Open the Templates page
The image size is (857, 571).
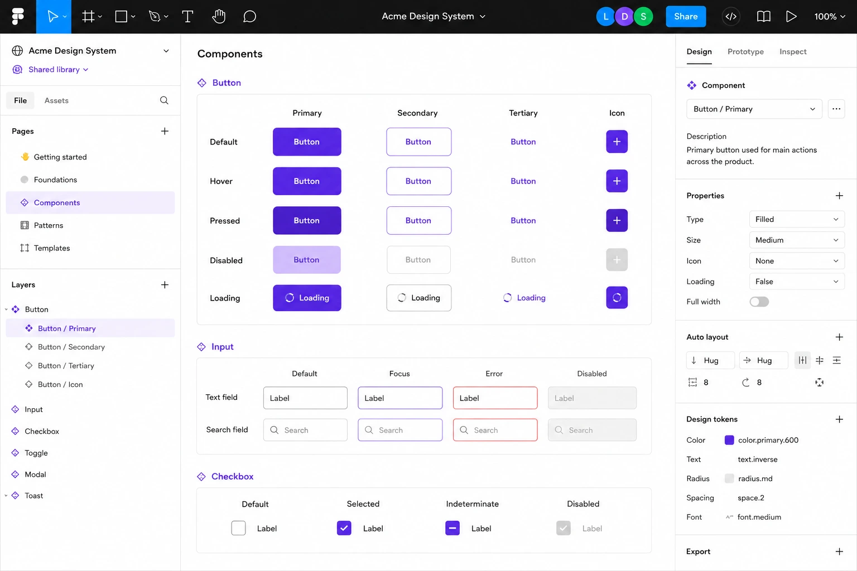click(x=90, y=248)
